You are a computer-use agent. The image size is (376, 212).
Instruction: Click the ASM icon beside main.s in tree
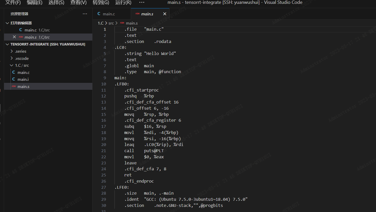14,86
